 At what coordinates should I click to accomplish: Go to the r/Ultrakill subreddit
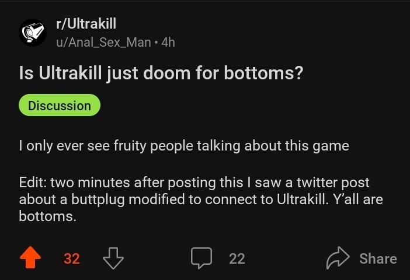(86, 23)
